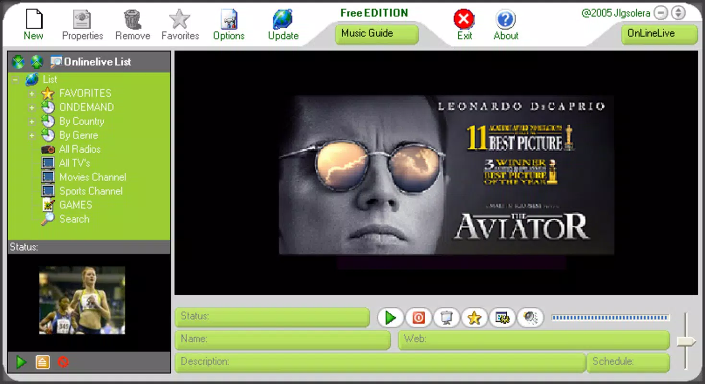Click the first green globe icon in list header
The width and height of the screenshot is (705, 384).
tap(18, 62)
